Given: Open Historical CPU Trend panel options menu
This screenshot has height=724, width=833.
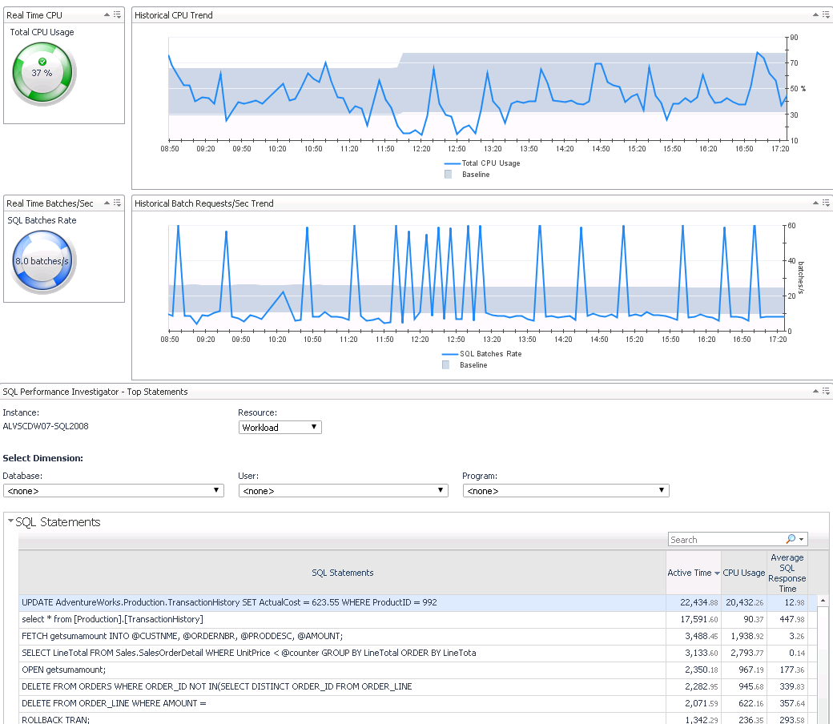Looking at the screenshot, I should coord(825,14).
